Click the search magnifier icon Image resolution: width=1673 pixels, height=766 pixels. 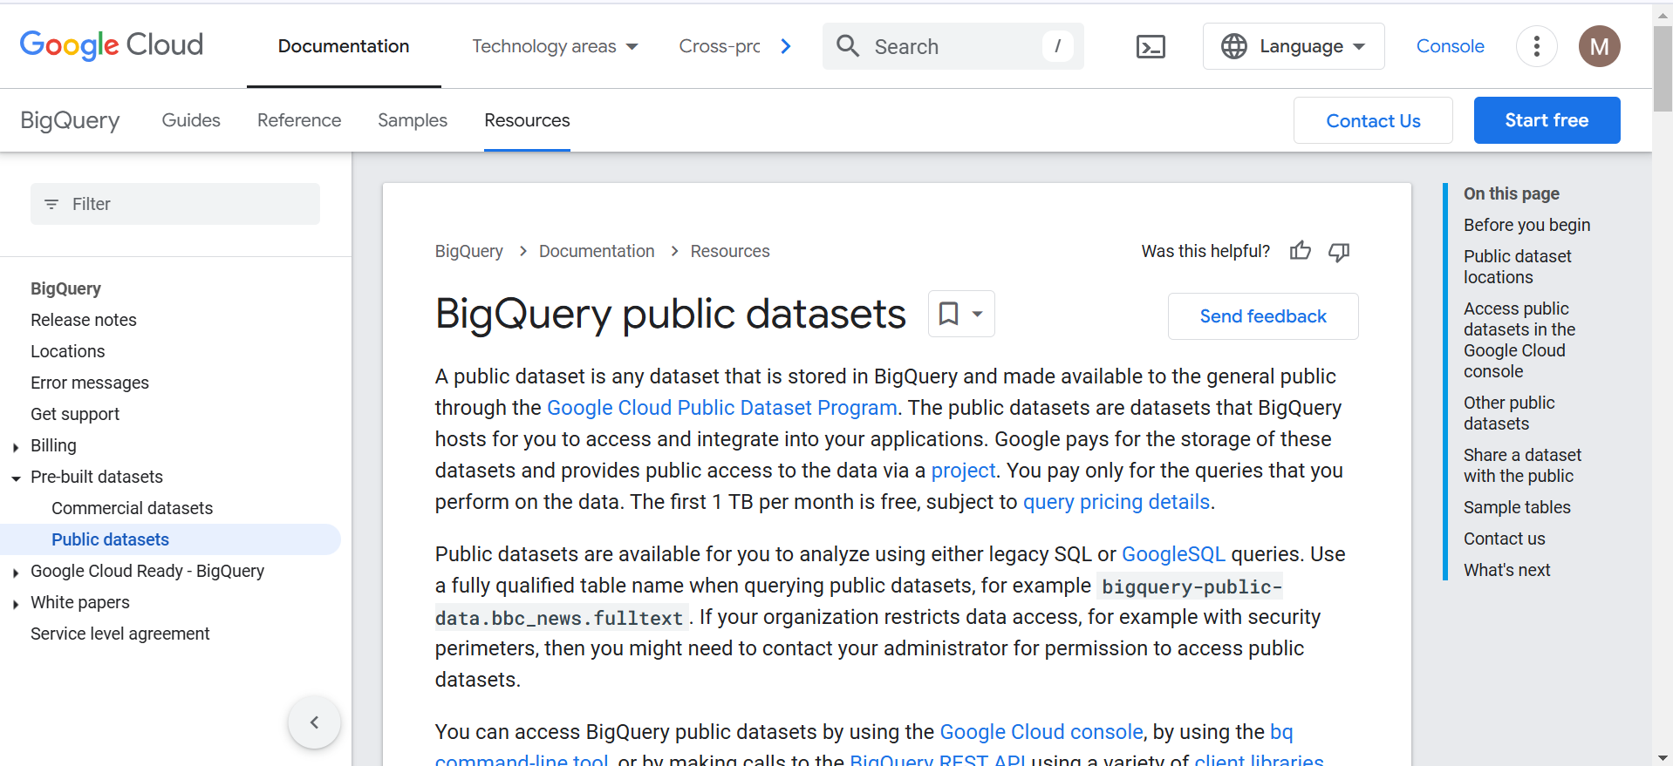point(848,46)
